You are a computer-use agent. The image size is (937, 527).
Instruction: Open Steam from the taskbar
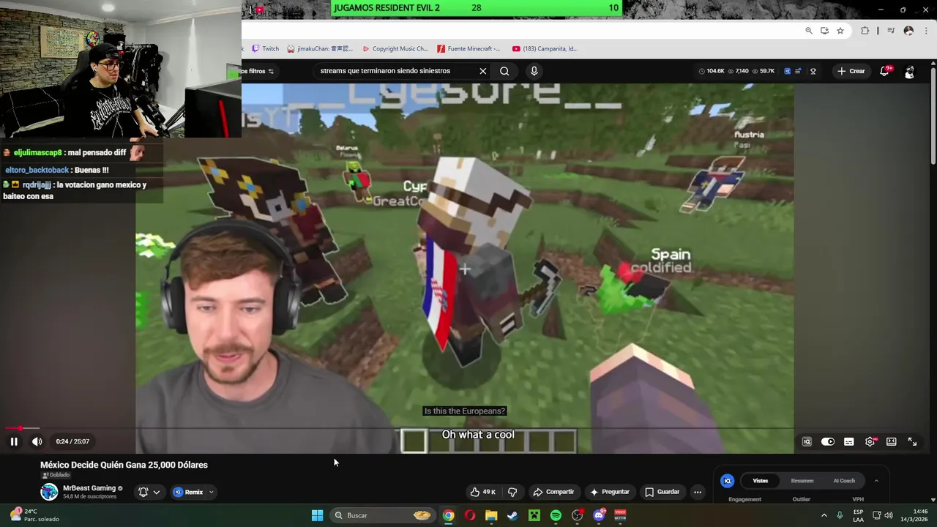pos(512,515)
